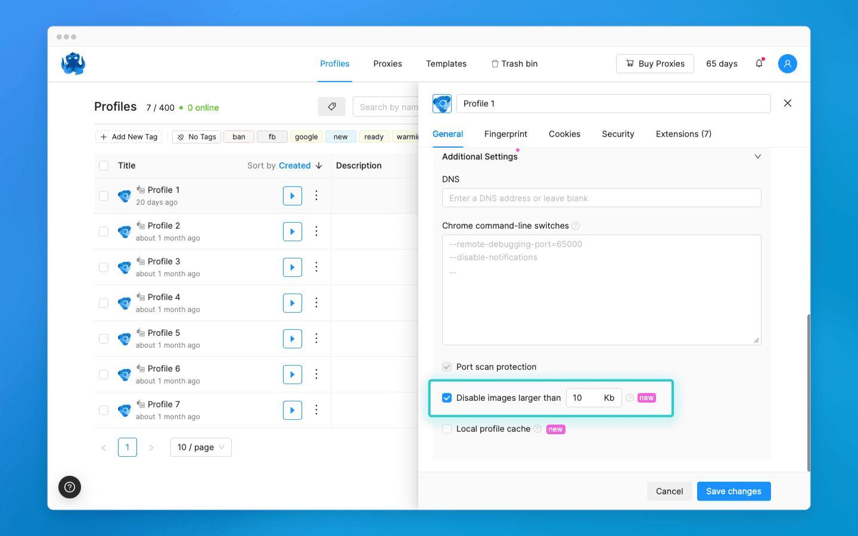858x536 pixels.
Task: Click Add New Tag button
Action: pyautogui.click(x=129, y=137)
